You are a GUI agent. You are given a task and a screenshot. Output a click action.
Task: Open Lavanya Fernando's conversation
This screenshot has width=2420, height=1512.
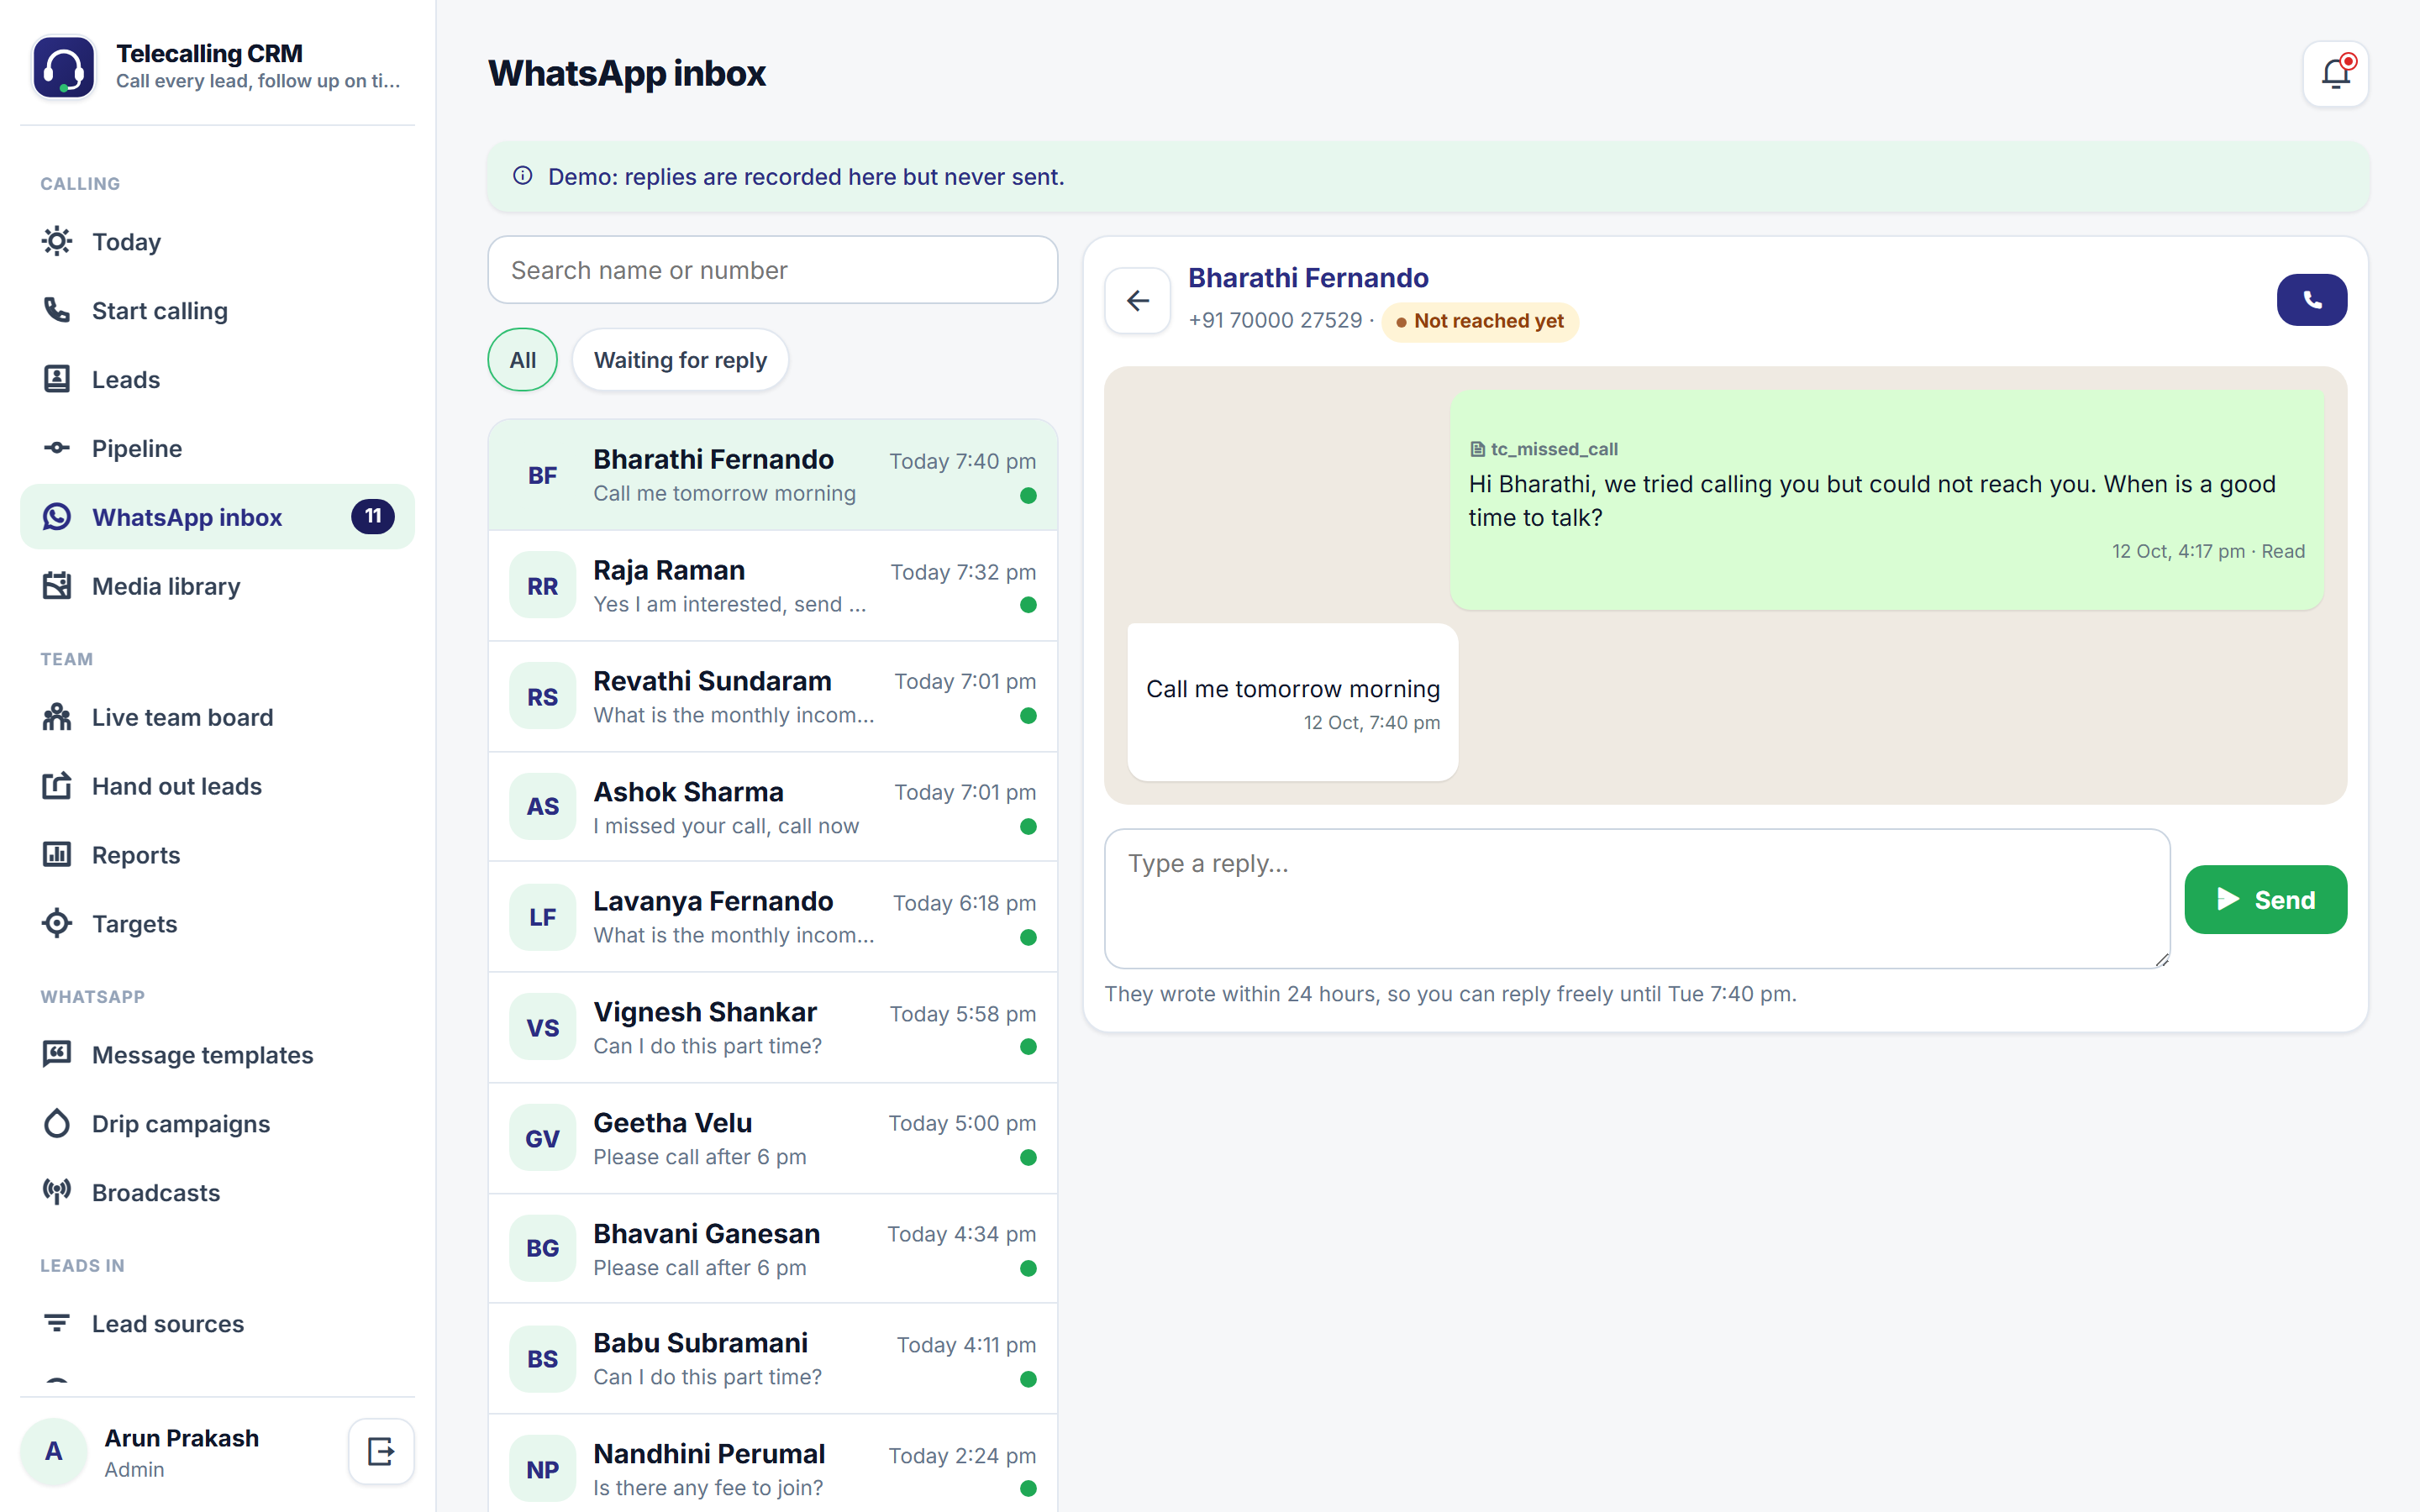772,917
